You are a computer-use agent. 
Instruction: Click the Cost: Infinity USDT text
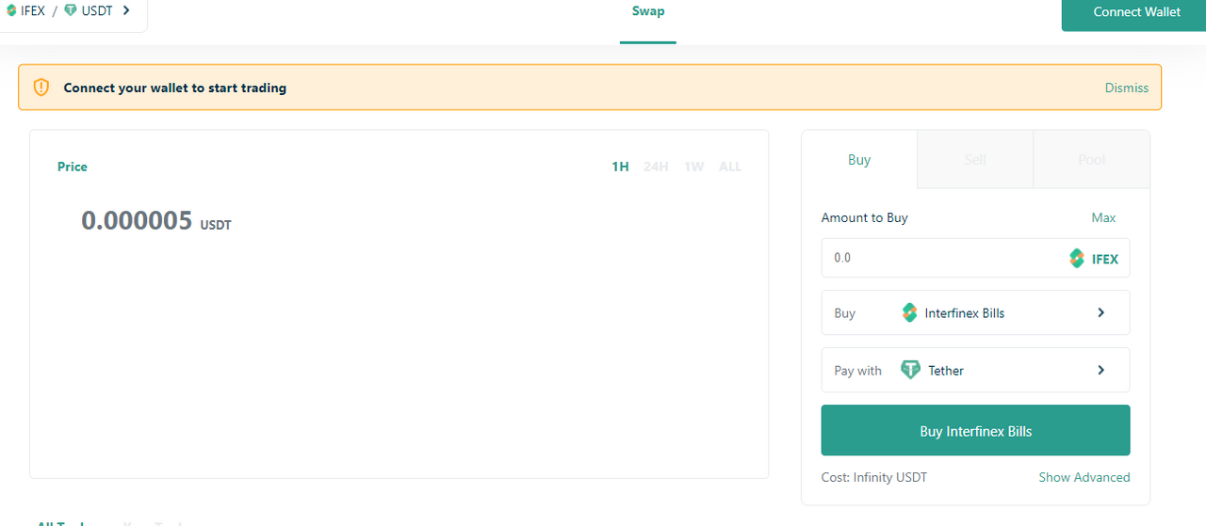[874, 477]
